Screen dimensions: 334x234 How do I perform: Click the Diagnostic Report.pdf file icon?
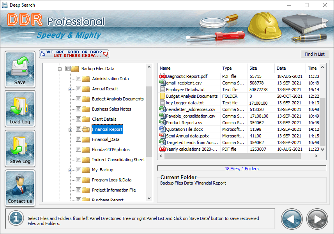pos(162,76)
